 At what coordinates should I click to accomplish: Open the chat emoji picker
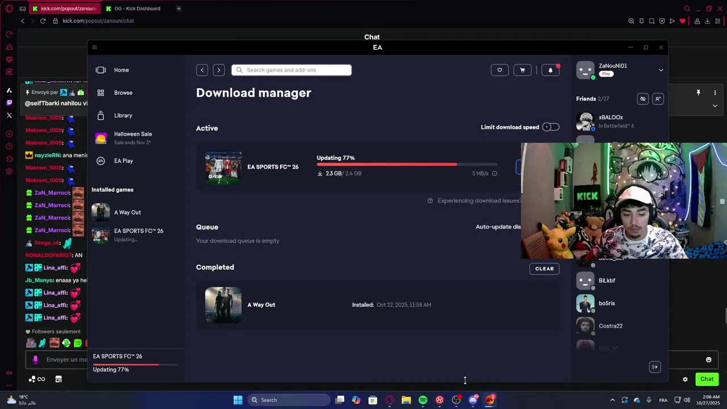point(708,360)
